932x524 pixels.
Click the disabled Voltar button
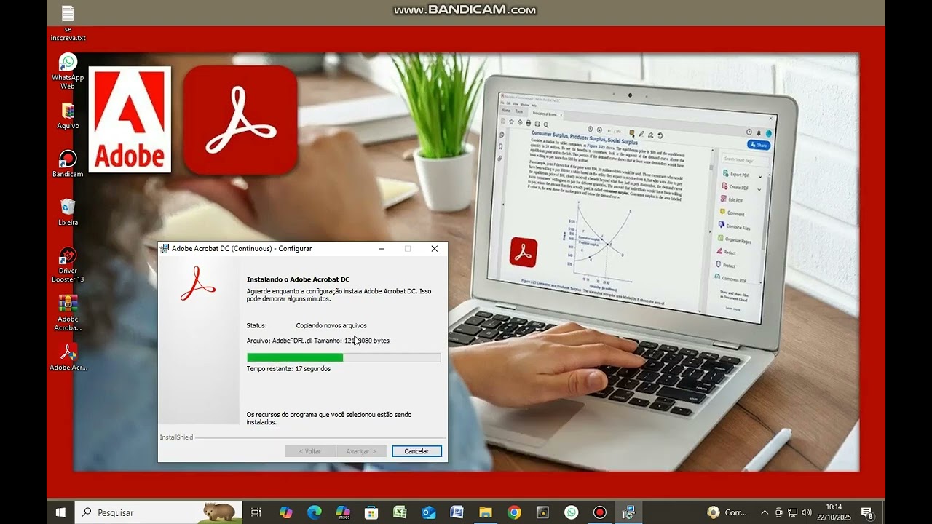click(310, 451)
